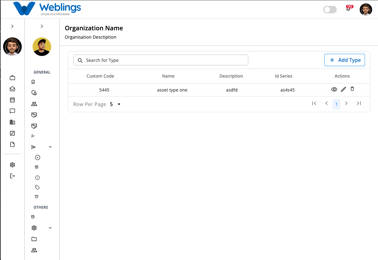Viewport: 378px width, 260px height.
Task: Click the notification bell icon
Action: point(348,9)
